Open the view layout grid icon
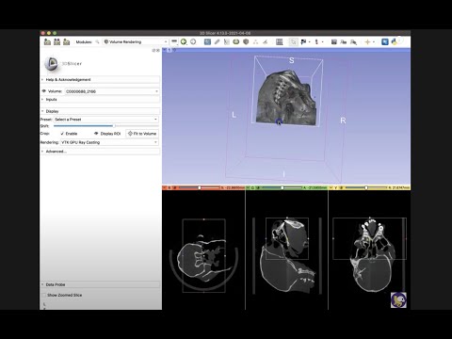Screen dimensions: 452x339 pos(280,41)
